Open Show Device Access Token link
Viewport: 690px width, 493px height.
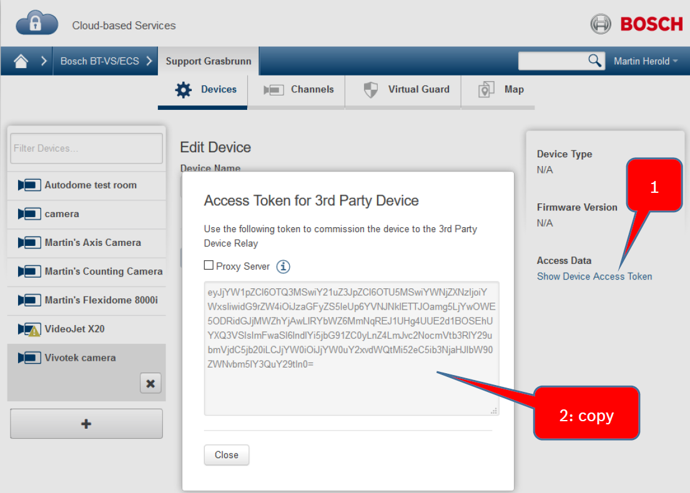(594, 276)
